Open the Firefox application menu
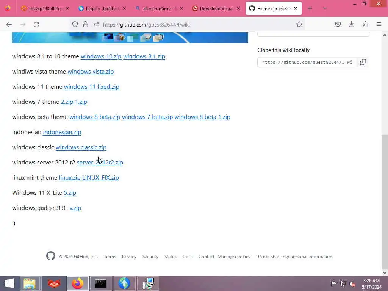 (x=379, y=24)
